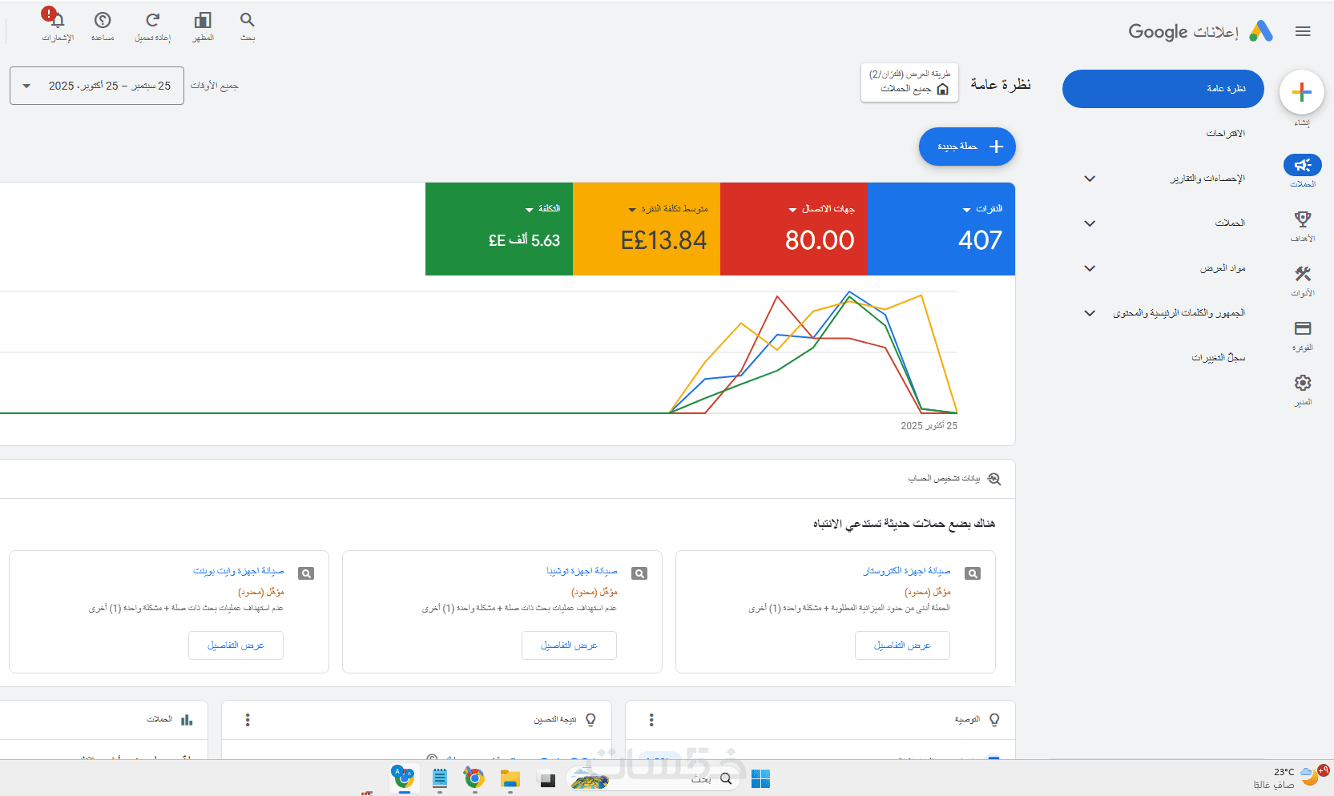
Task: Click the reload refresh icon
Action: (152, 20)
